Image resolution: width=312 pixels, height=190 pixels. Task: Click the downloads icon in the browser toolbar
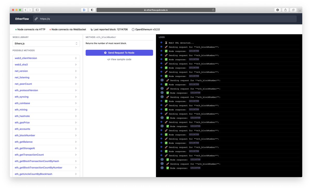point(277,10)
